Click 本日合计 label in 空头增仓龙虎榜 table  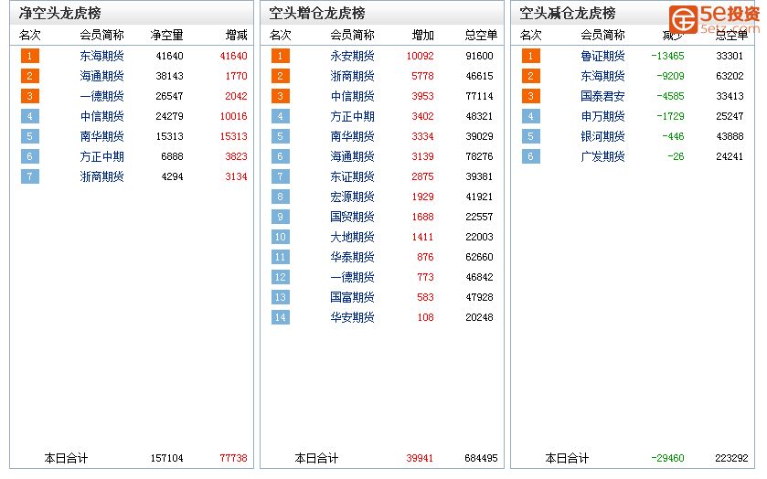click(316, 459)
